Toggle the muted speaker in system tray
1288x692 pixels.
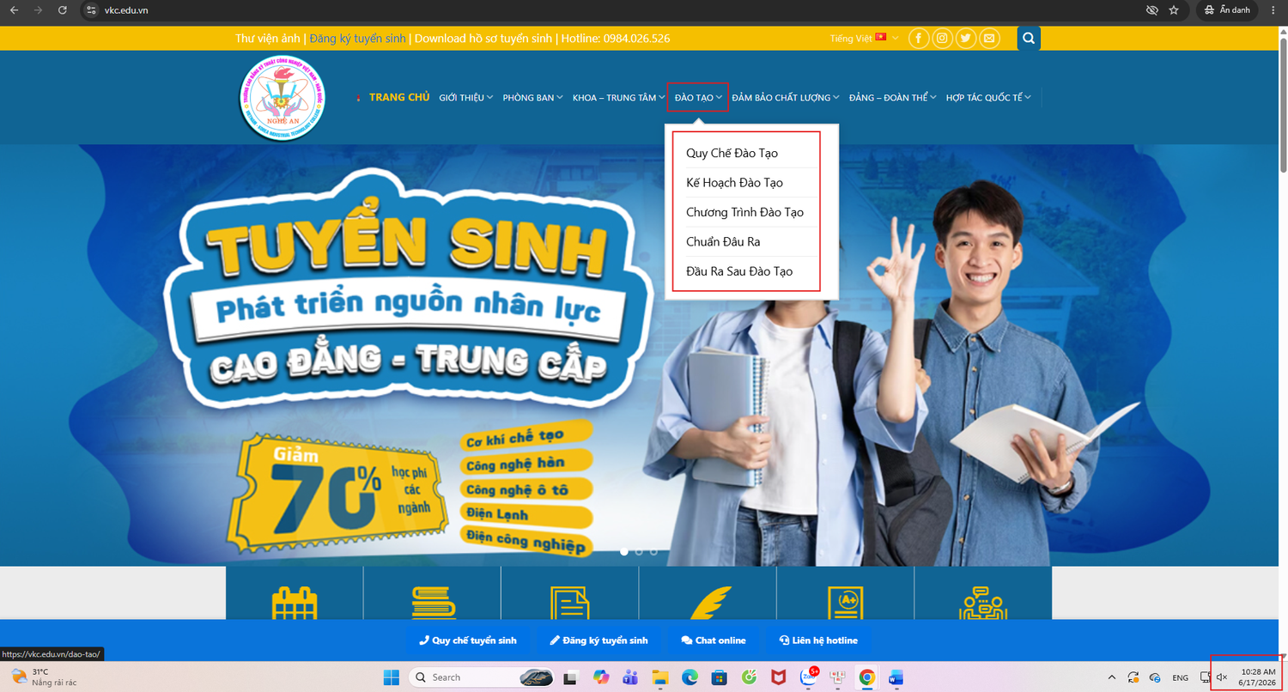(1222, 677)
